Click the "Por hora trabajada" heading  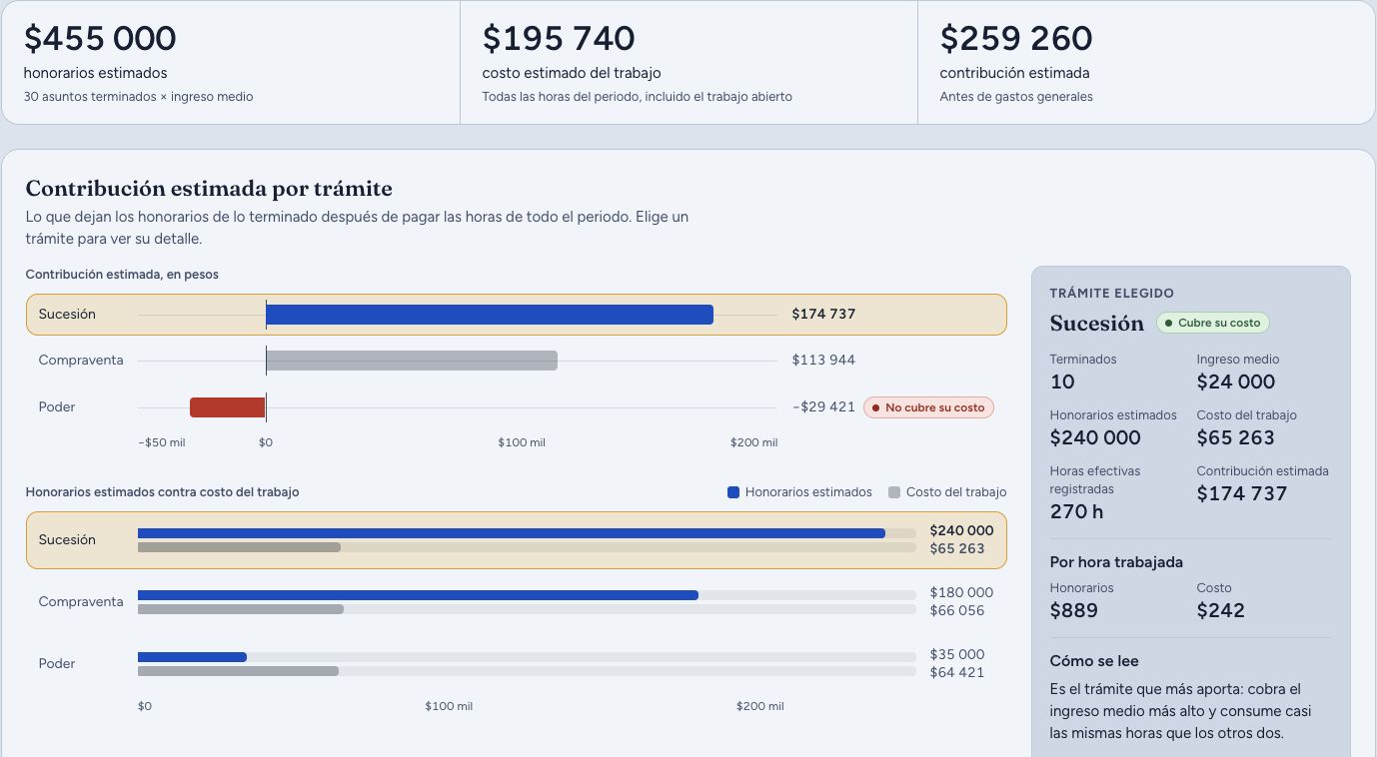[1116, 562]
